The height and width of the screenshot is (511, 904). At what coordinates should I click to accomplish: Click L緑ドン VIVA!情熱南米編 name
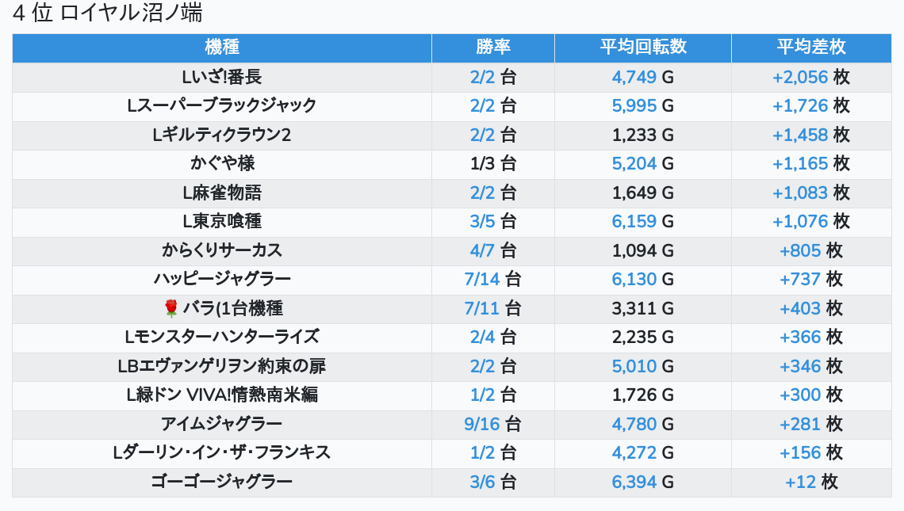[222, 395]
